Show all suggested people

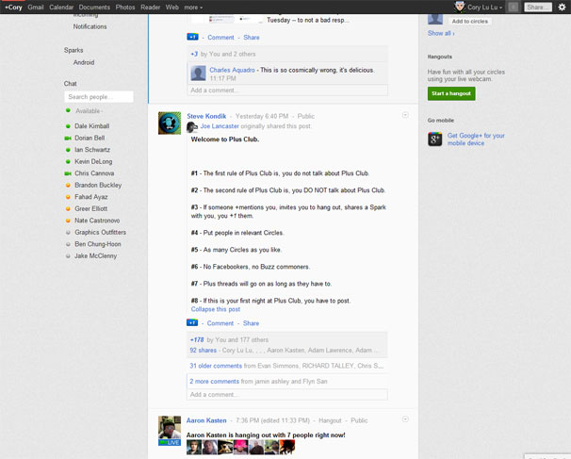(441, 33)
